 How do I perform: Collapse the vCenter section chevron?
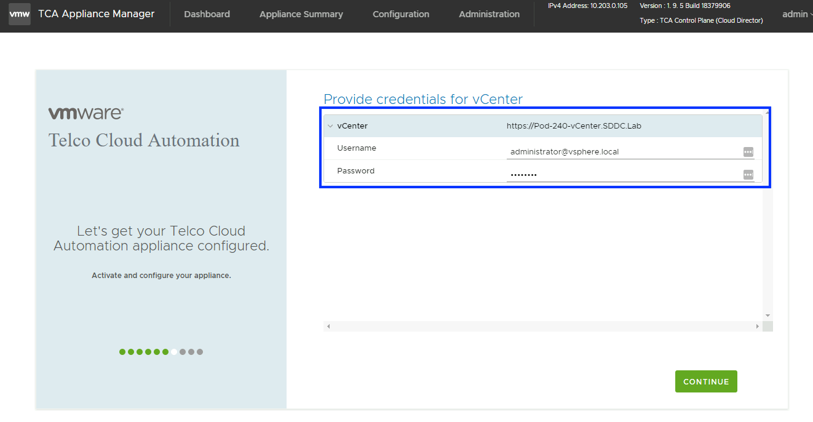click(x=330, y=126)
